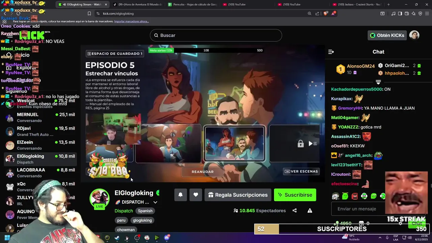This screenshot has height=243, width=432.
Task: Open chat settings gear icon
Action: pos(400,223)
